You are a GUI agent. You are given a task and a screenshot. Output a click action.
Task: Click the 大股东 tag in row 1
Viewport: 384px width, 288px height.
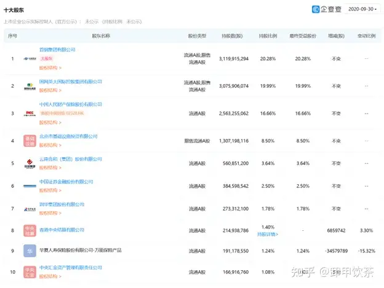[x=47, y=58]
